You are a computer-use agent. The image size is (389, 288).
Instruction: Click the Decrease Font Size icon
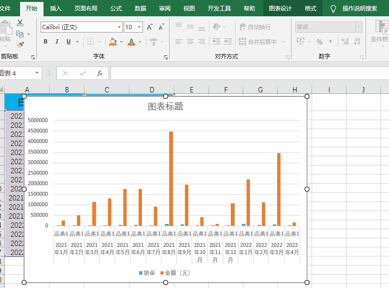coord(161,27)
